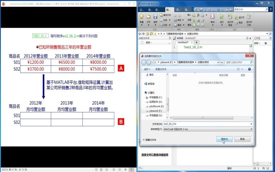The height and width of the screenshot is (172, 275).
Task: Switch to the 主页 ribbon tab
Action: (x=142, y=9)
